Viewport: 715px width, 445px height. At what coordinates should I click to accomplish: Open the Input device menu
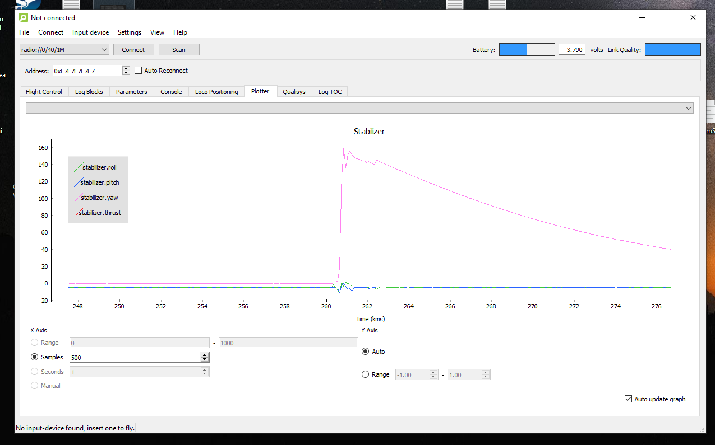(90, 32)
